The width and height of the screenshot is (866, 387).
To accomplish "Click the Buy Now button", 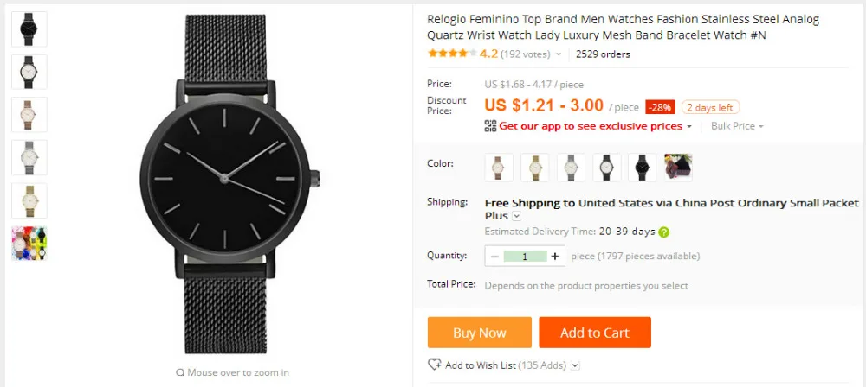I will (479, 333).
